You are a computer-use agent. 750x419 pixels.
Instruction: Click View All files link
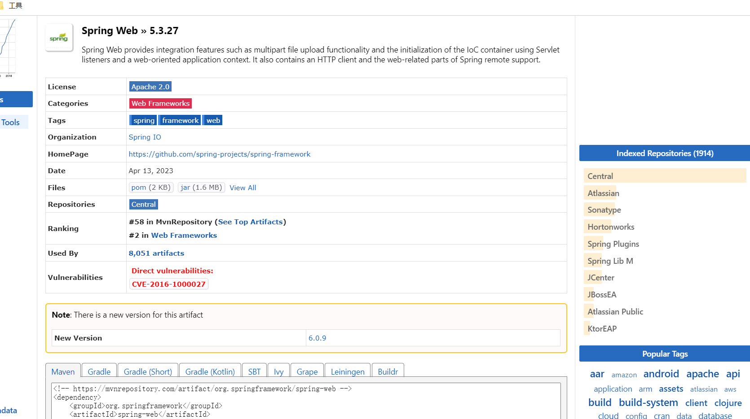click(x=243, y=188)
